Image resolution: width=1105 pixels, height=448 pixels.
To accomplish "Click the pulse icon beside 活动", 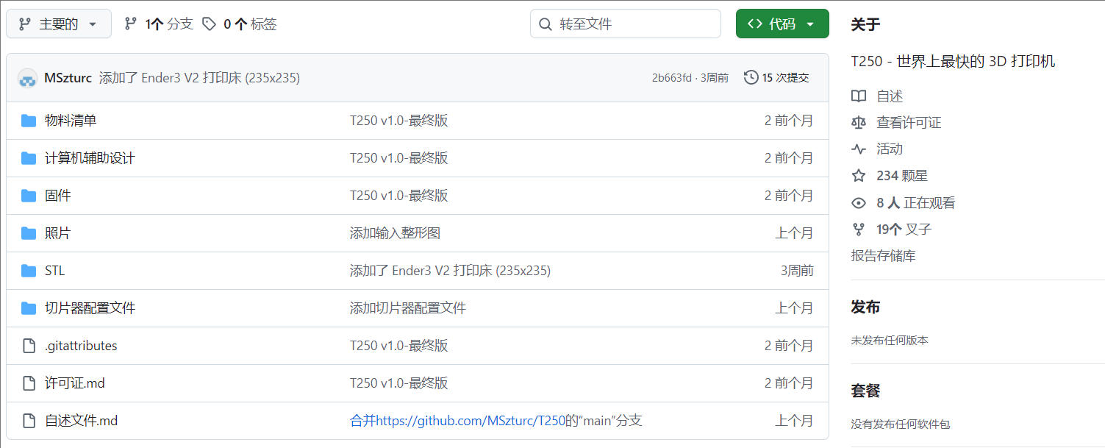I will pos(858,149).
